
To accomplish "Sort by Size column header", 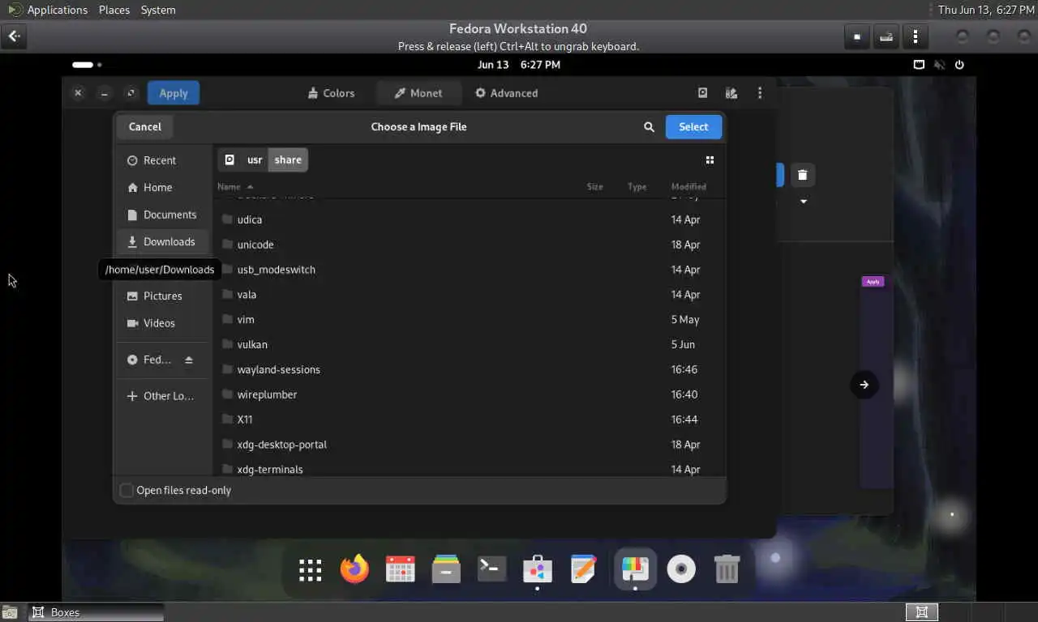I will click(594, 186).
